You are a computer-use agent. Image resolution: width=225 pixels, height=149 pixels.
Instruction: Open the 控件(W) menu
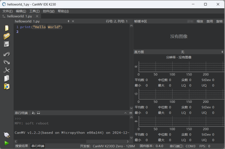click(x=49, y=11)
